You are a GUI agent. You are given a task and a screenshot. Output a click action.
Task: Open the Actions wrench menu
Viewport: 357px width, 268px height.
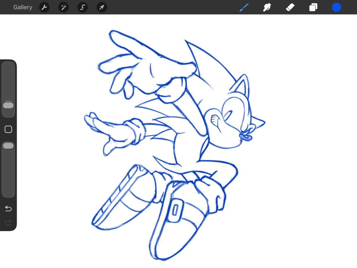coord(44,7)
